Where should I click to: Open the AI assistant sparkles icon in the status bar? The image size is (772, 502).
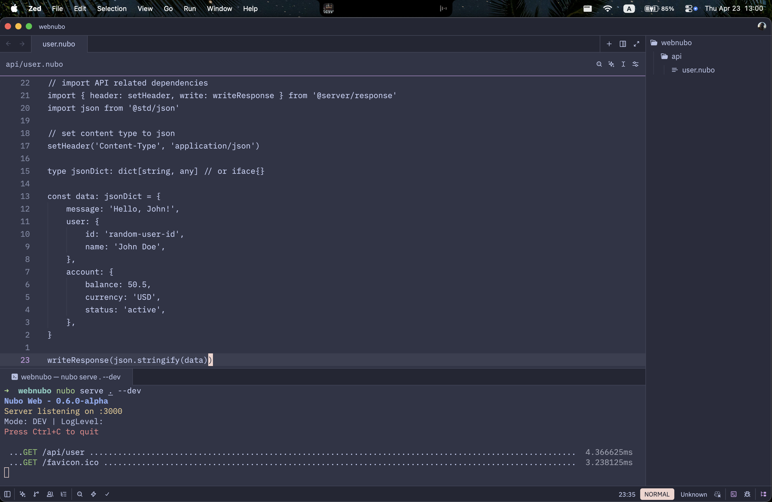coord(22,494)
